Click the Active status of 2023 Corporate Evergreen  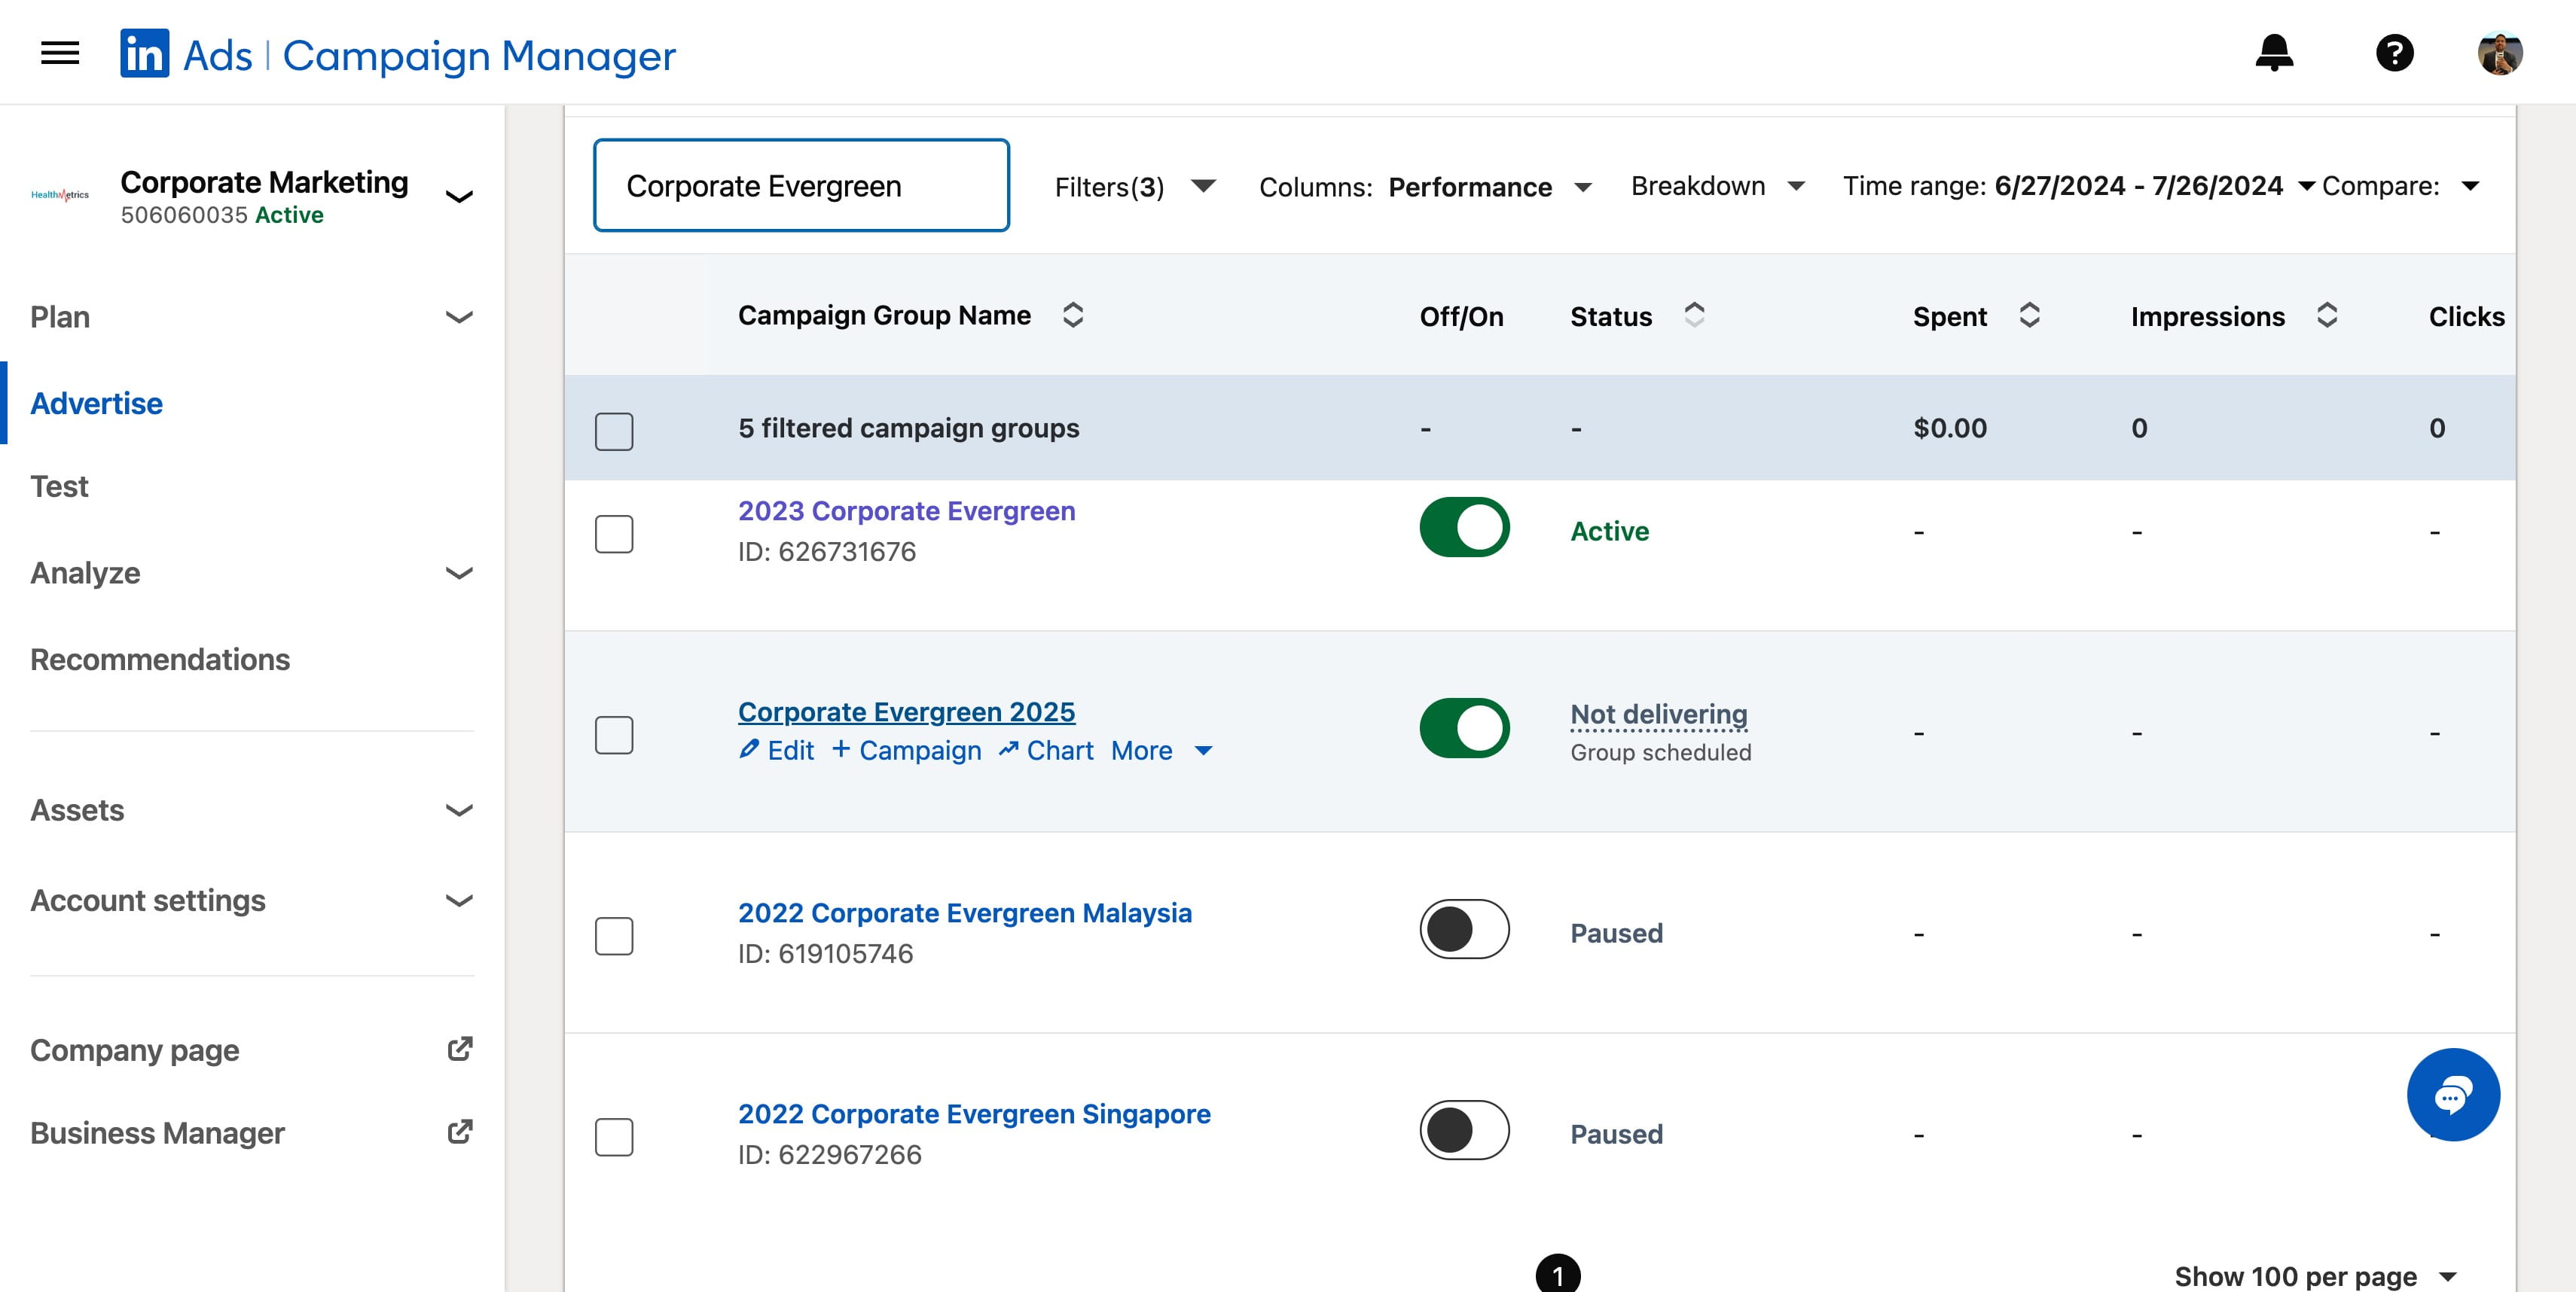[1609, 531]
